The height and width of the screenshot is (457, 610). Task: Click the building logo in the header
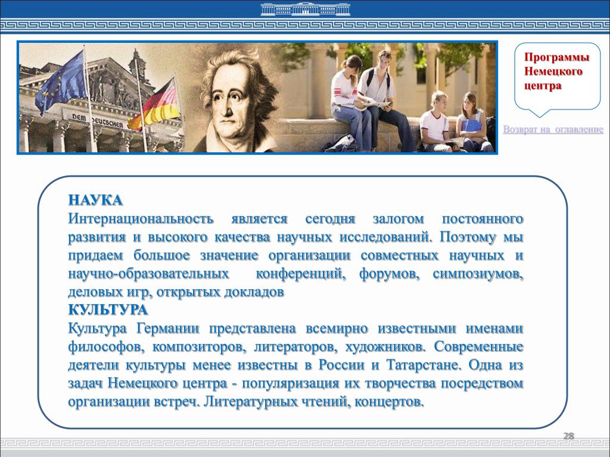coord(306,10)
